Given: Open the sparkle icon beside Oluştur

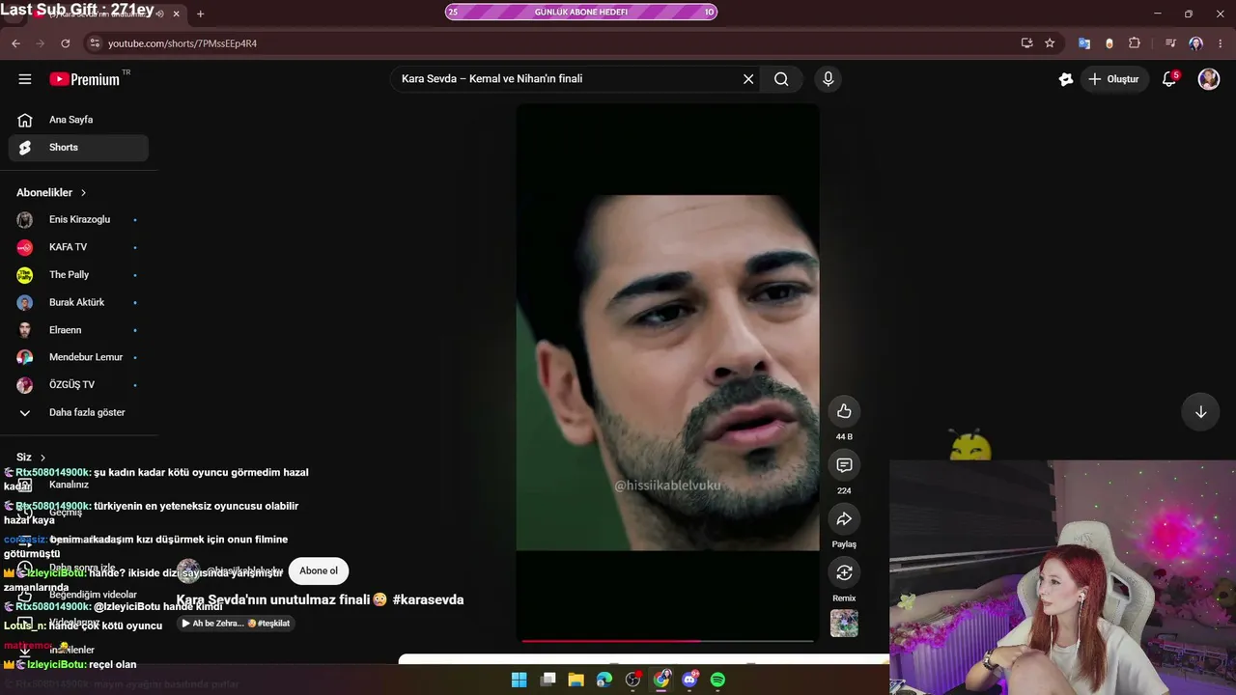Looking at the screenshot, I should coord(1066,79).
